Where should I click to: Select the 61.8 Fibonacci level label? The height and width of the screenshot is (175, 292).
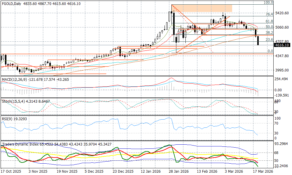tap(269, 21)
